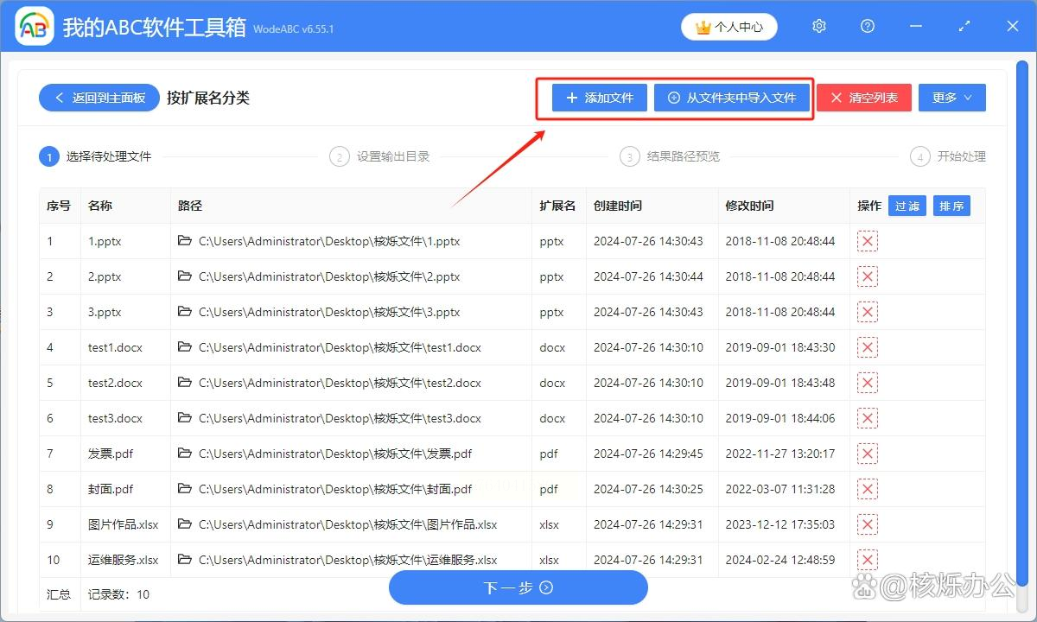Select file name 运维服务.xlsx in list
This screenshot has width=1037, height=622.
click(124, 560)
